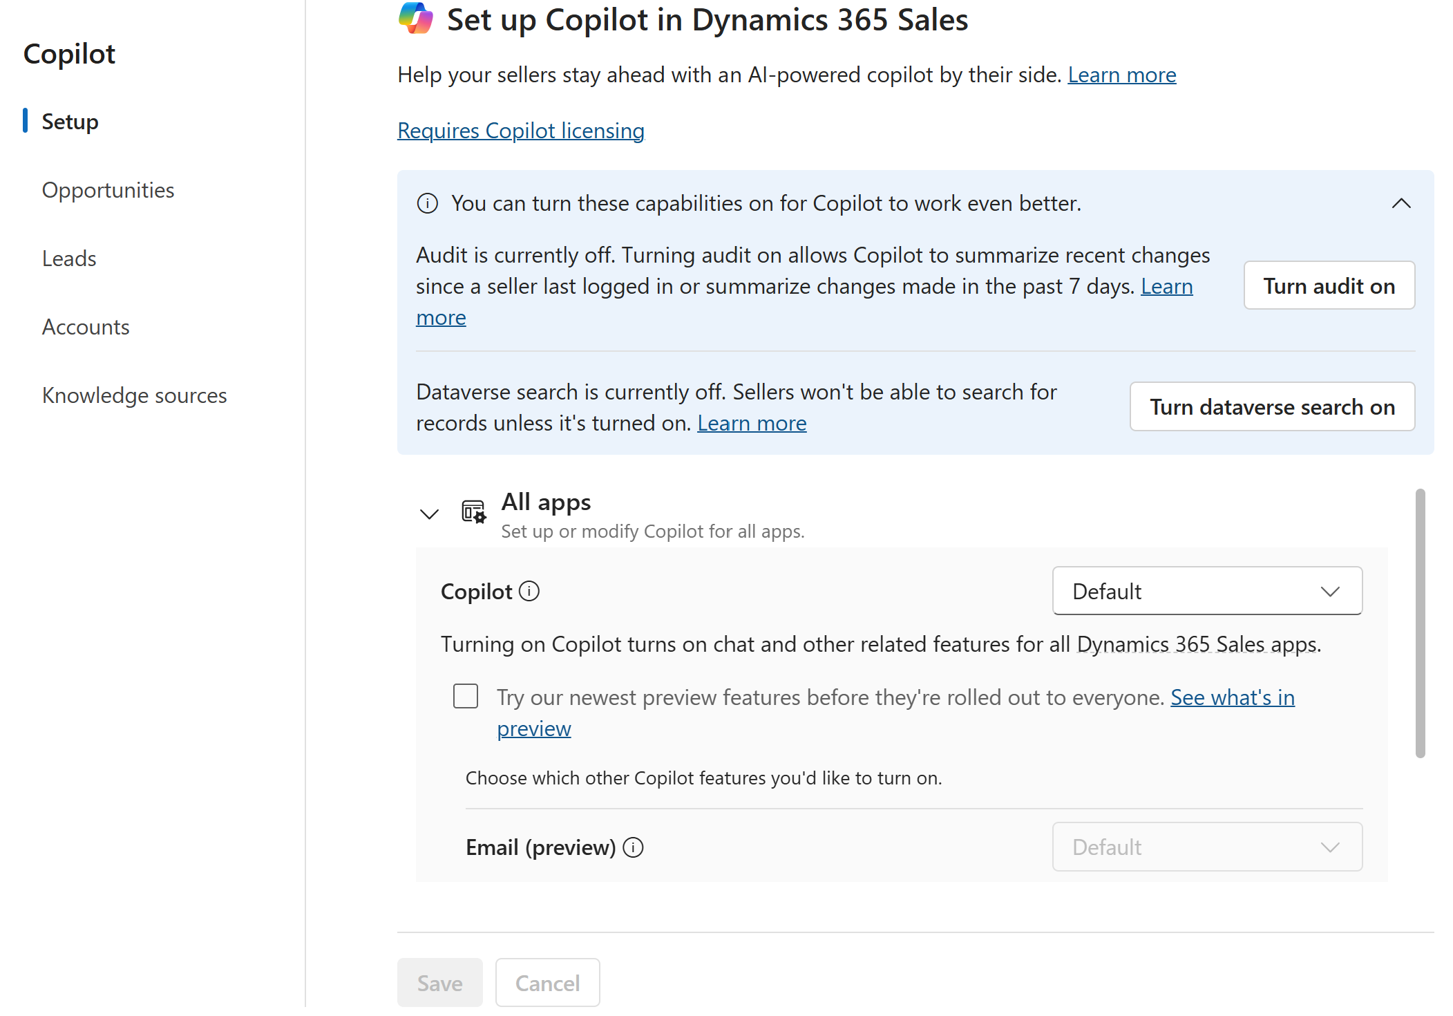This screenshot has height=1016, width=1453.
Task: Collapse the capabilities info banner
Action: click(1401, 203)
